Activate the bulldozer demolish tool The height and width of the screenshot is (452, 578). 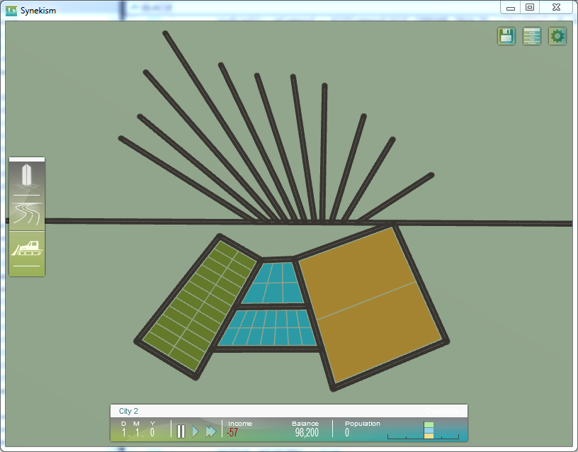[26, 249]
